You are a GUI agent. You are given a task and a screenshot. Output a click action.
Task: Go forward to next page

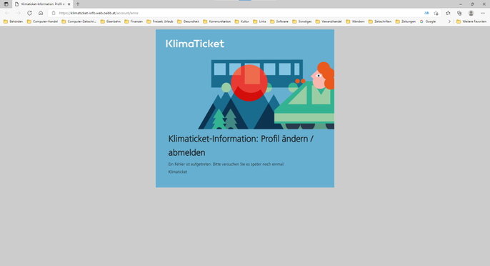pos(18,13)
